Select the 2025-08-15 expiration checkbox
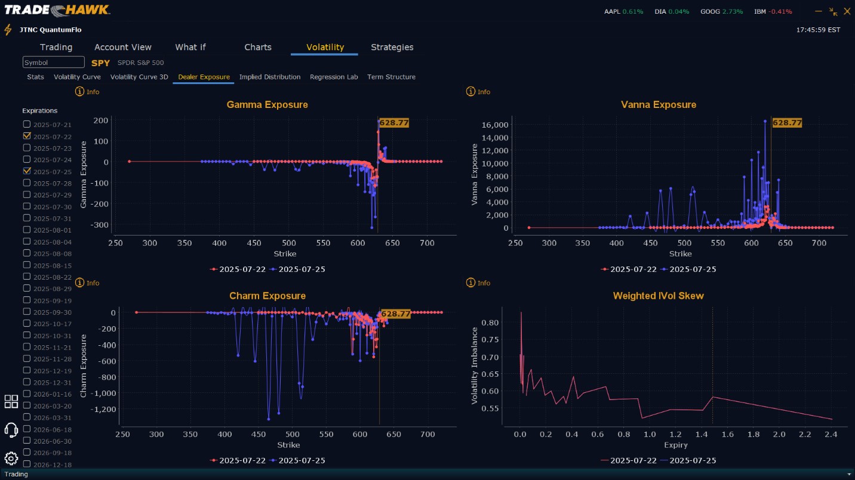The image size is (855, 480). point(26,265)
